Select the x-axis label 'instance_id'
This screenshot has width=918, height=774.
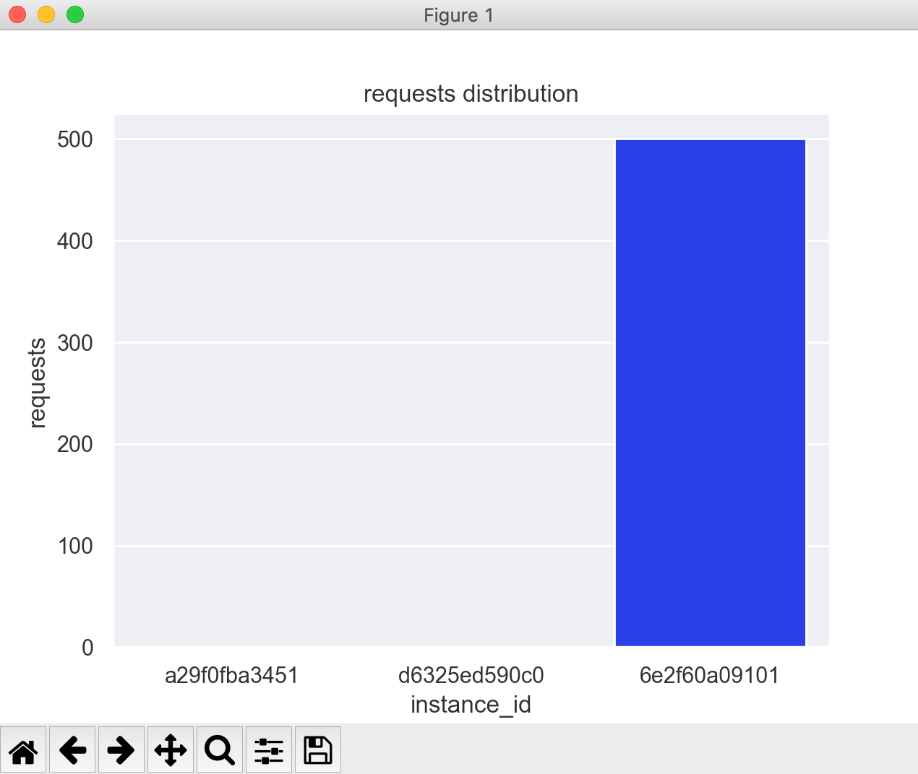coord(471,704)
